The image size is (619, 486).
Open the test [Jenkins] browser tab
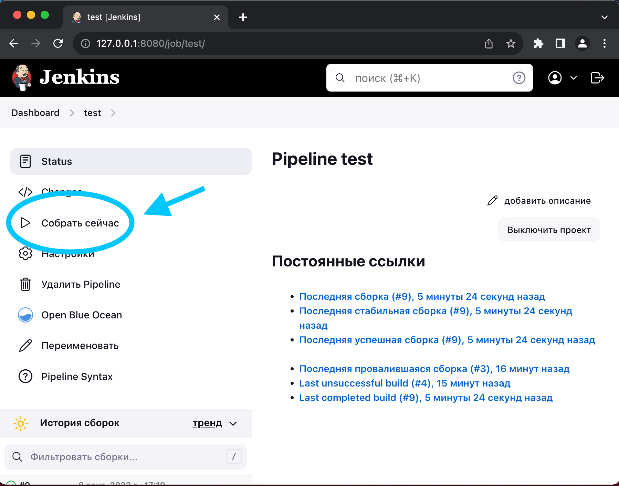click(x=145, y=17)
